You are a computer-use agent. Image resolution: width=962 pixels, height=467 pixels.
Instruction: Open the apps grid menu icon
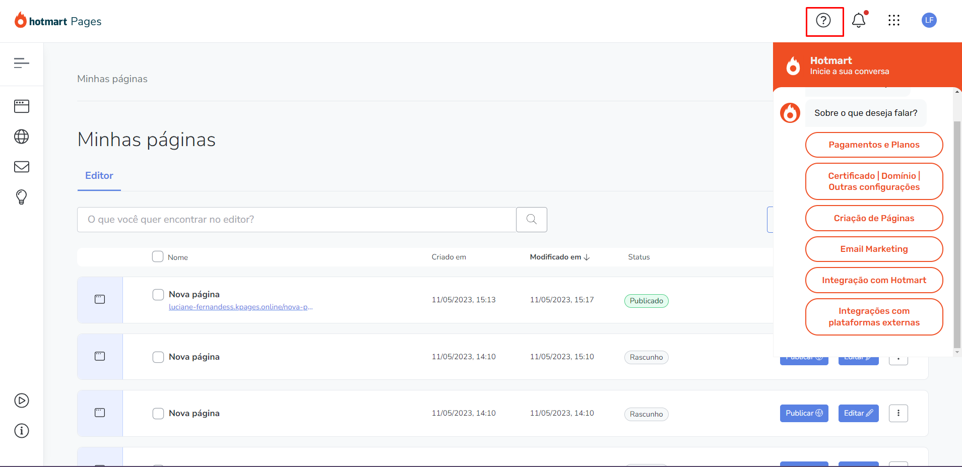pos(893,21)
